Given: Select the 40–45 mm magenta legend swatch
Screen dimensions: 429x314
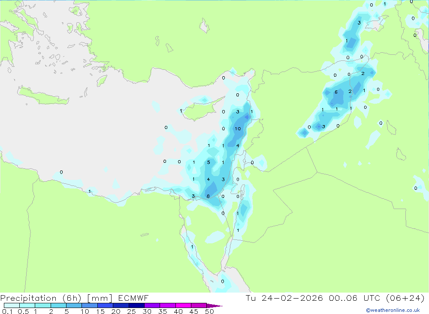Looking at the screenshot, I should click(x=183, y=305).
